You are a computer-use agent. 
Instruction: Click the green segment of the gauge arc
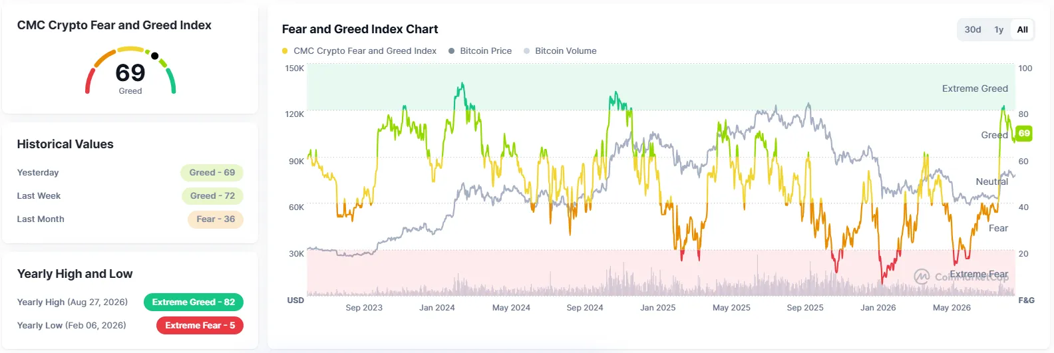click(171, 81)
